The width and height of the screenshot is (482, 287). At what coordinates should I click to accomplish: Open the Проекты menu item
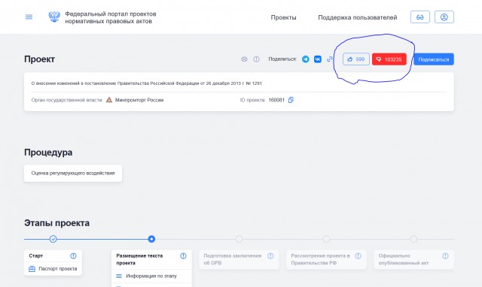283,17
